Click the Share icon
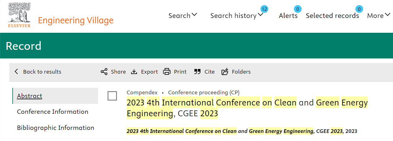Screen dimensions: 393x141 tap(104, 72)
